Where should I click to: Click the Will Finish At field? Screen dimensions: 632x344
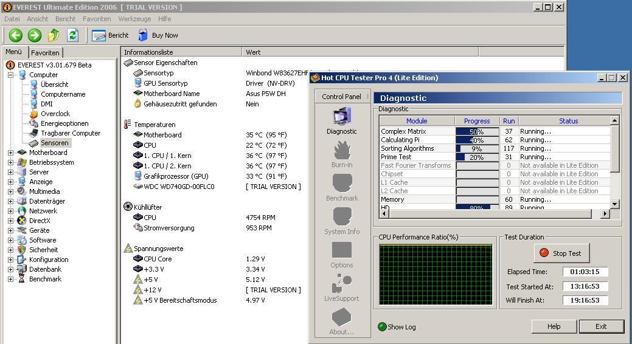[x=585, y=300]
